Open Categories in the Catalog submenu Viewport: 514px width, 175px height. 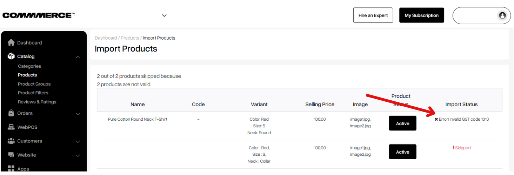coord(29,66)
